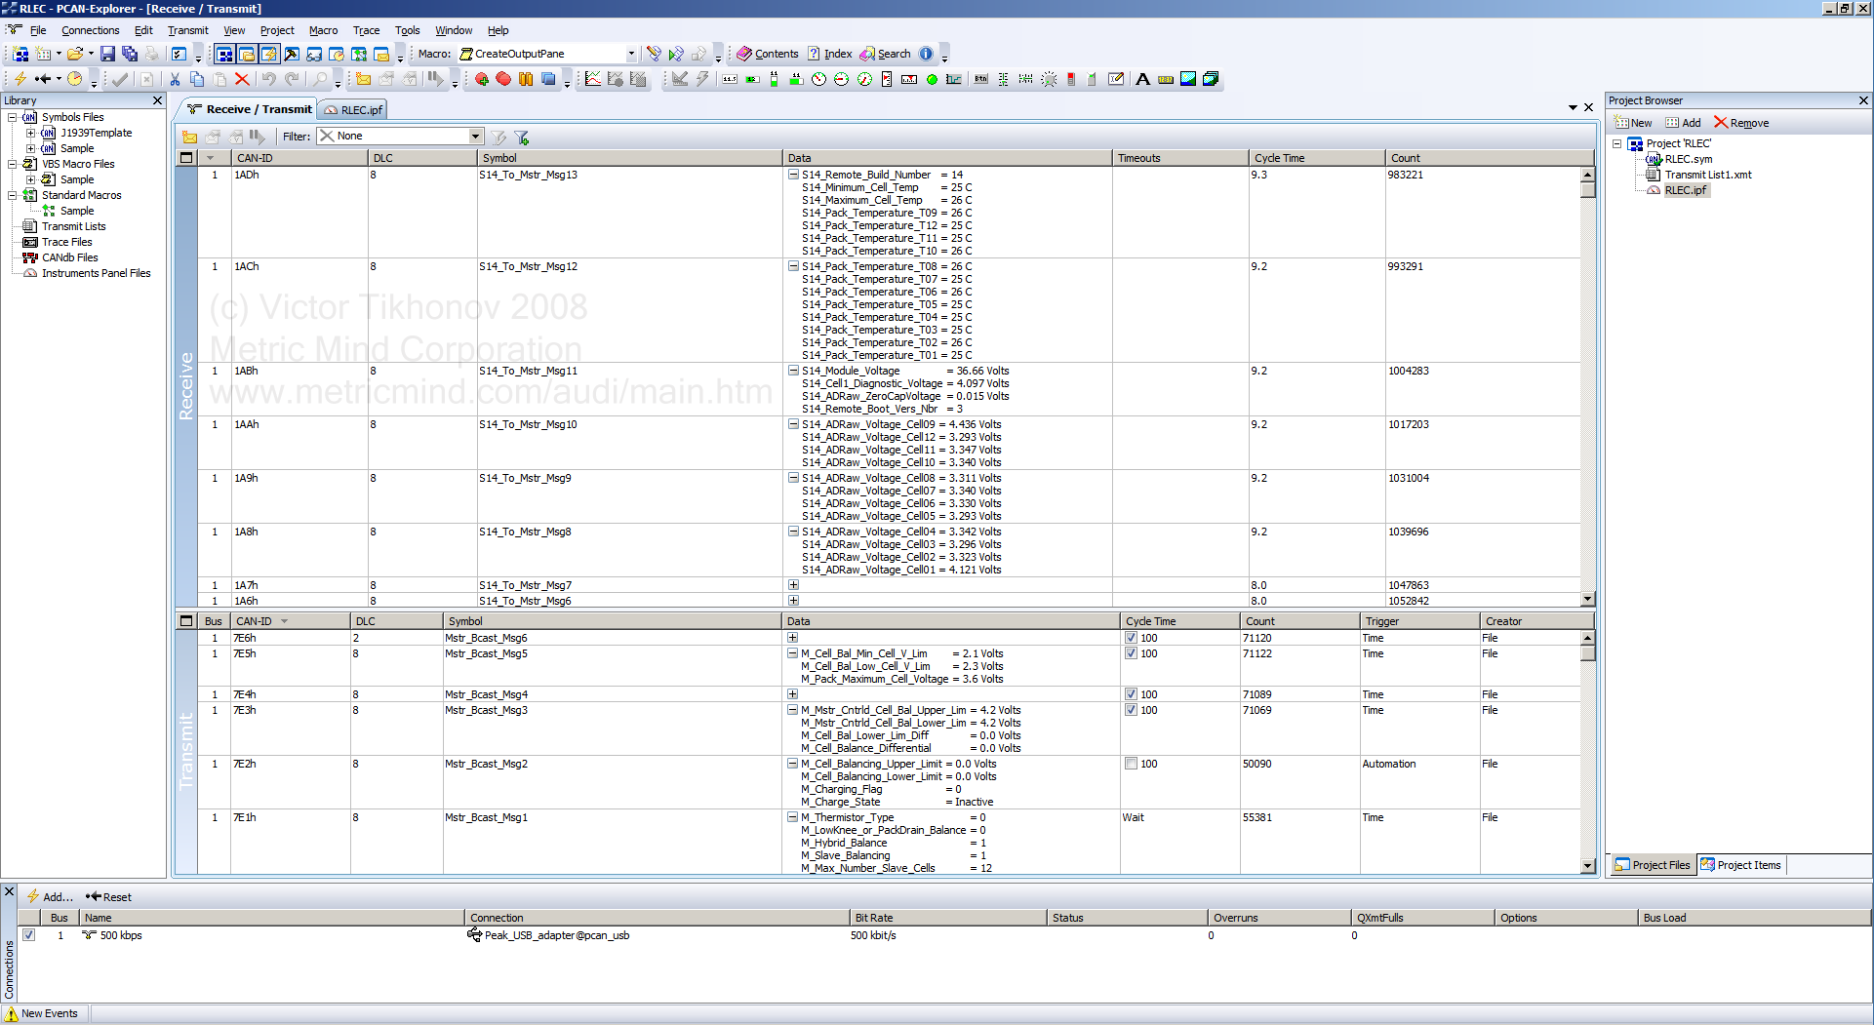Insert the text label 'A' instrument
Screen dimensions: 1874x1025
[1142, 79]
